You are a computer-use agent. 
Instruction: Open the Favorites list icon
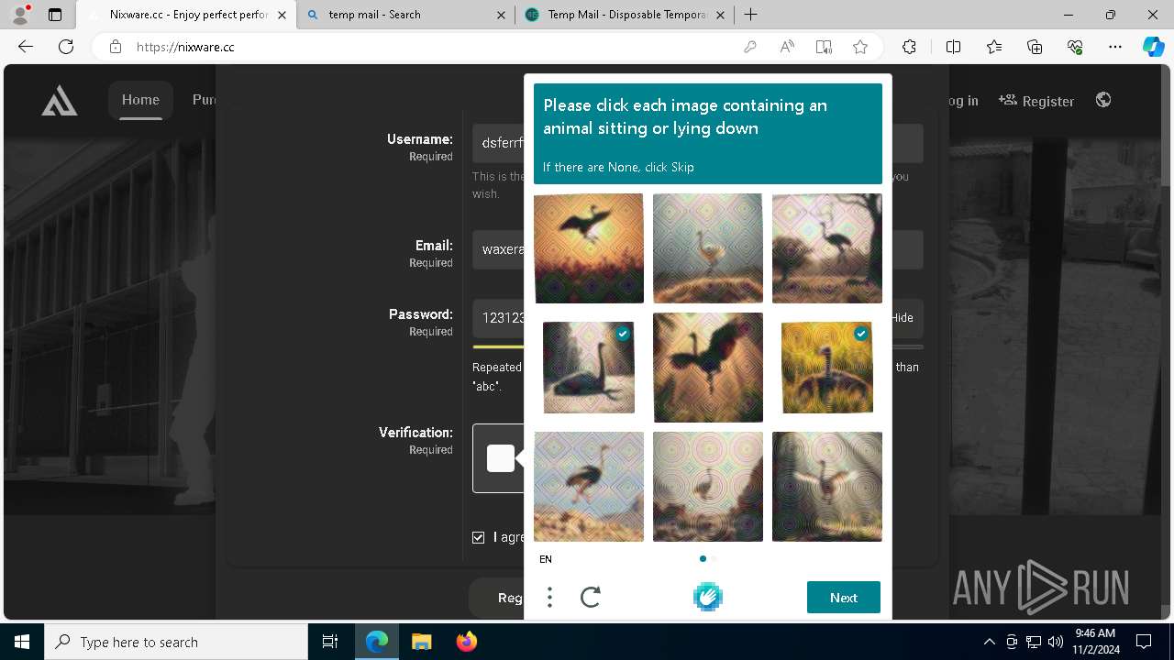point(994,47)
